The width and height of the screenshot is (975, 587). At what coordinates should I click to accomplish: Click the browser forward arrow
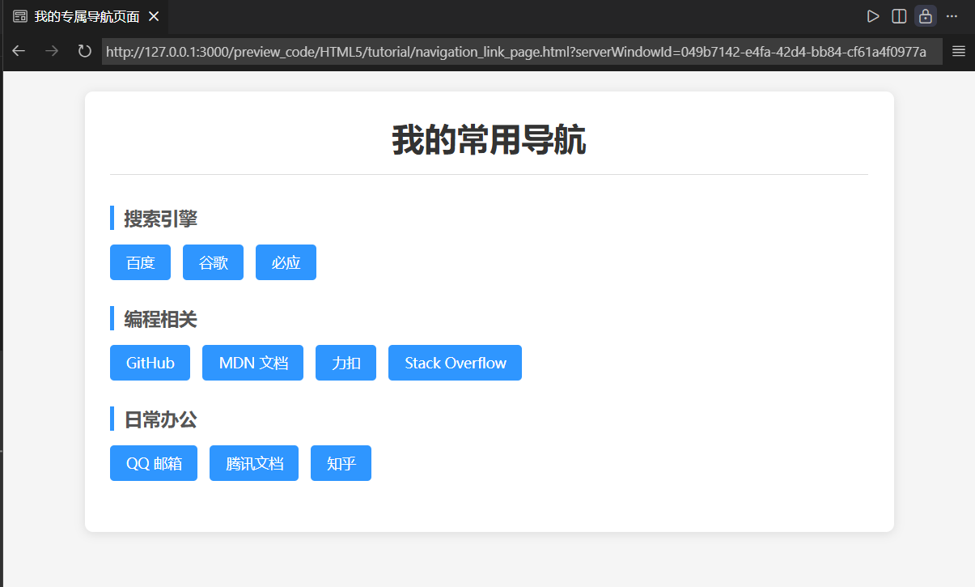point(52,51)
